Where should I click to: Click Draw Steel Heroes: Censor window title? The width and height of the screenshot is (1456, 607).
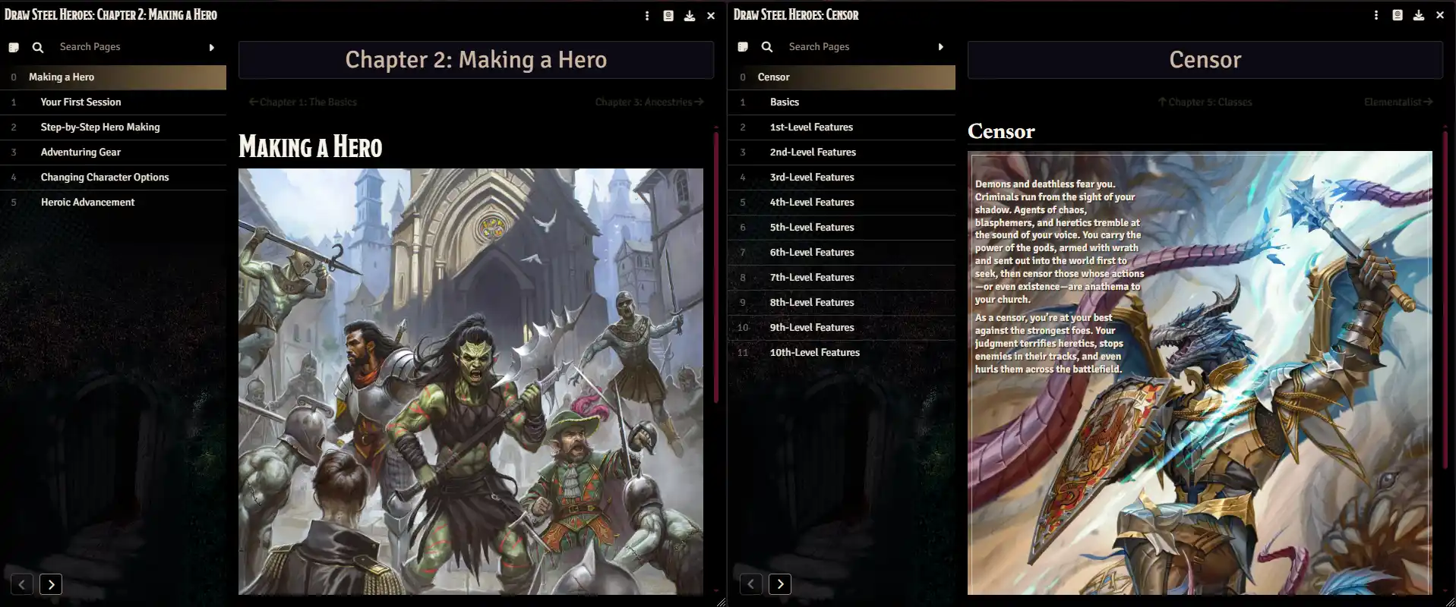tap(796, 15)
